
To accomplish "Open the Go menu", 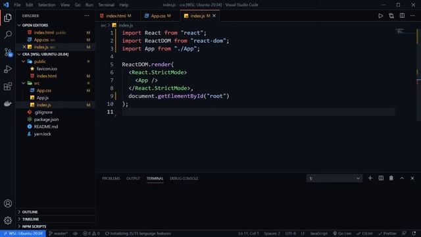I will [78, 5].
